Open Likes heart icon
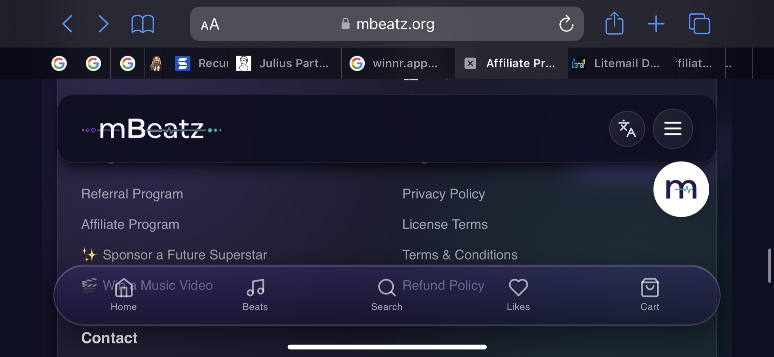 pyautogui.click(x=518, y=295)
